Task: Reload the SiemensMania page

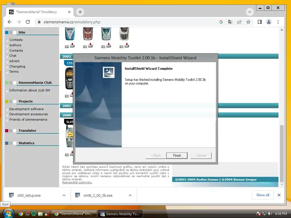Action: pyautogui.click(x=28, y=22)
